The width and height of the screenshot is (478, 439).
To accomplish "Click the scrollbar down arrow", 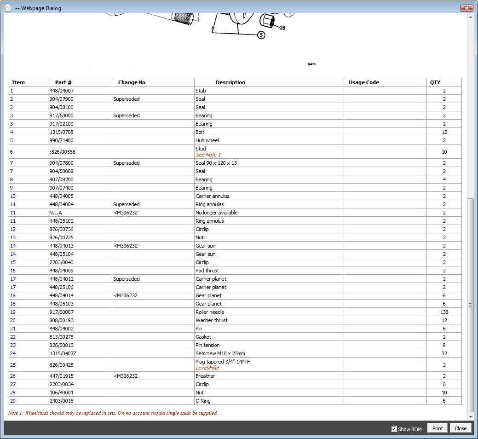I will (471, 416).
